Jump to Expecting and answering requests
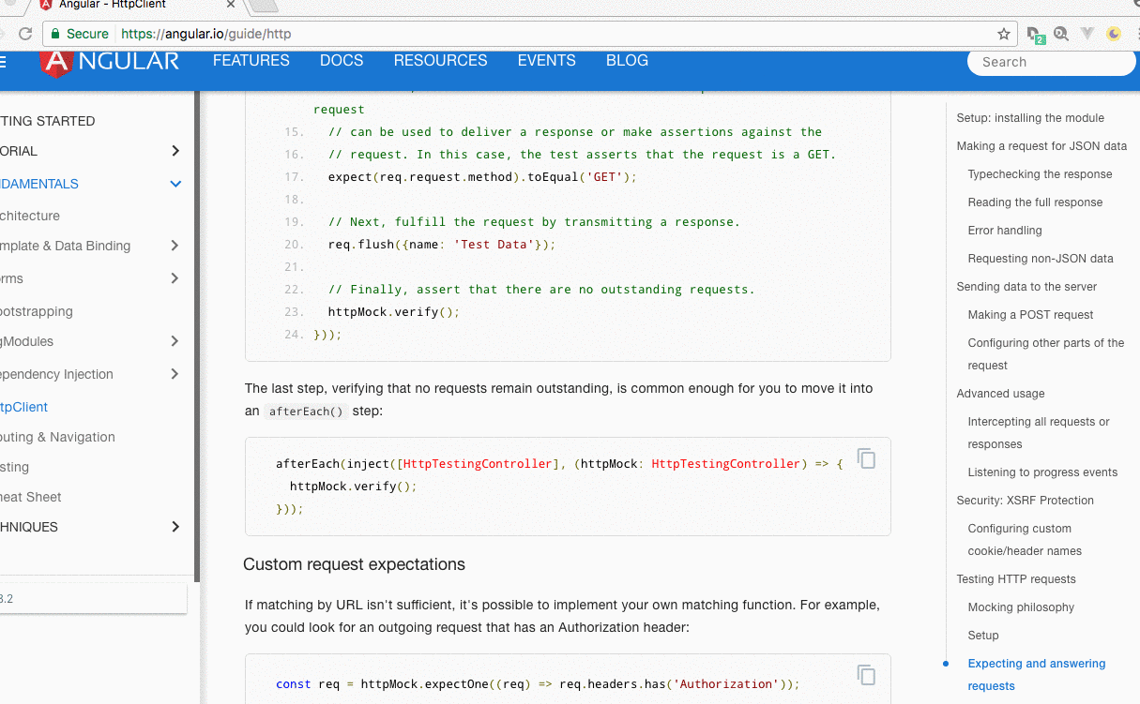 point(1037,675)
